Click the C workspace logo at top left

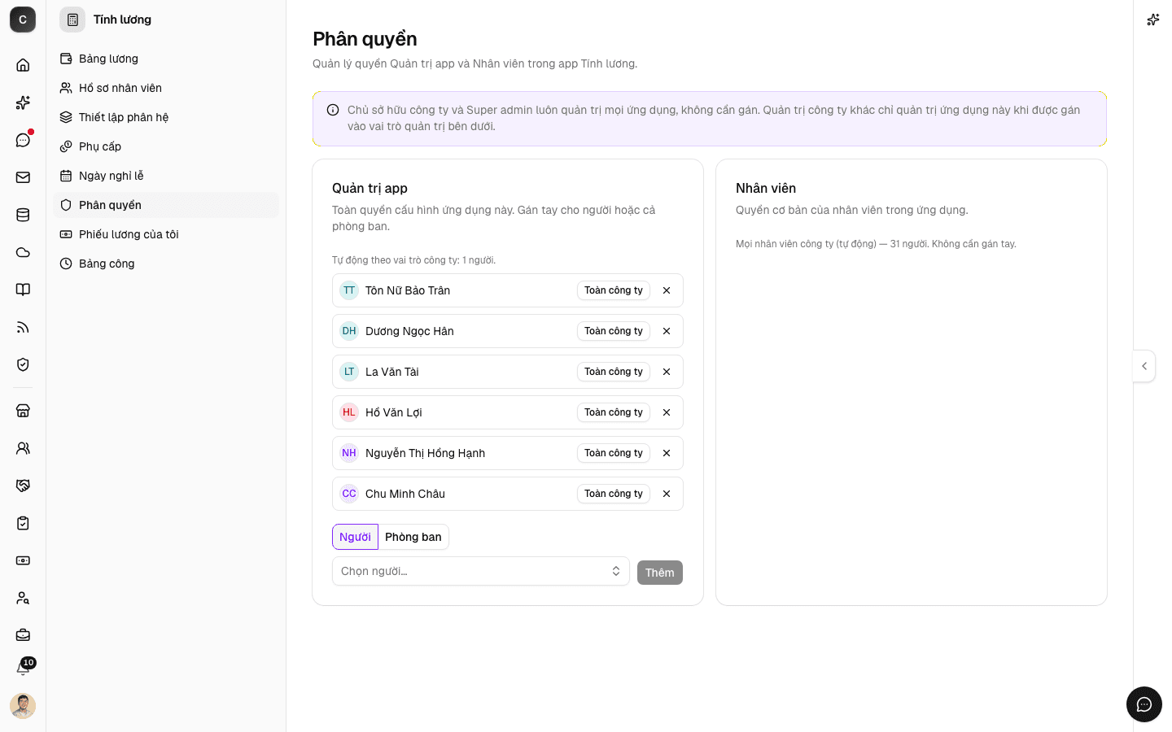(23, 20)
